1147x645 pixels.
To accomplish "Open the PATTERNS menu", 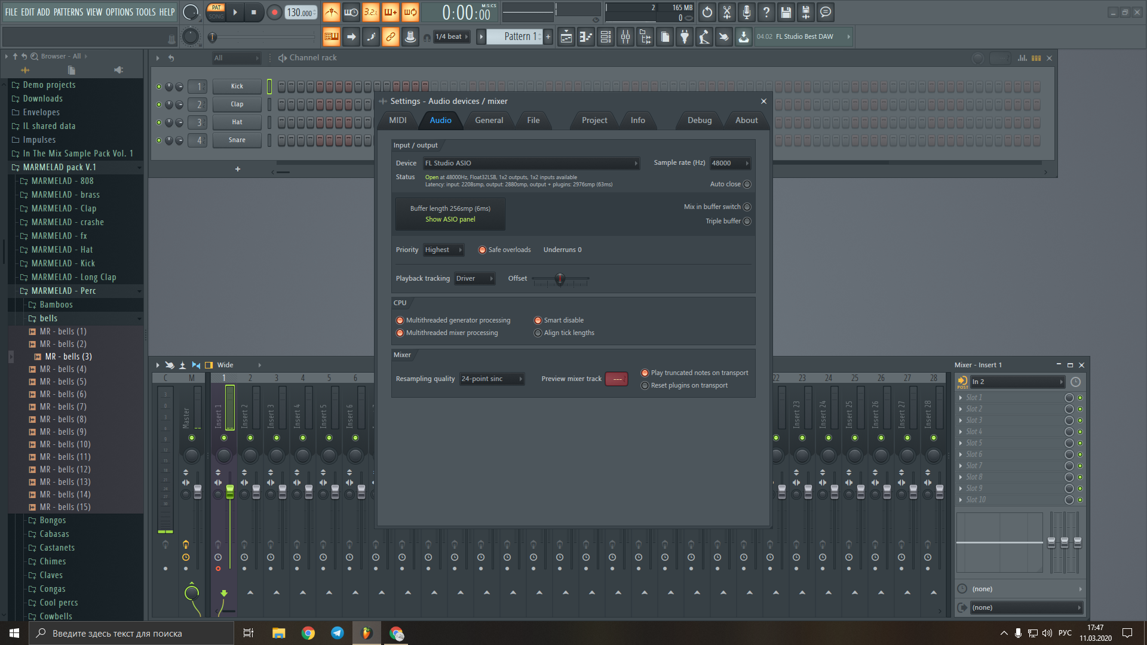I will click(68, 12).
